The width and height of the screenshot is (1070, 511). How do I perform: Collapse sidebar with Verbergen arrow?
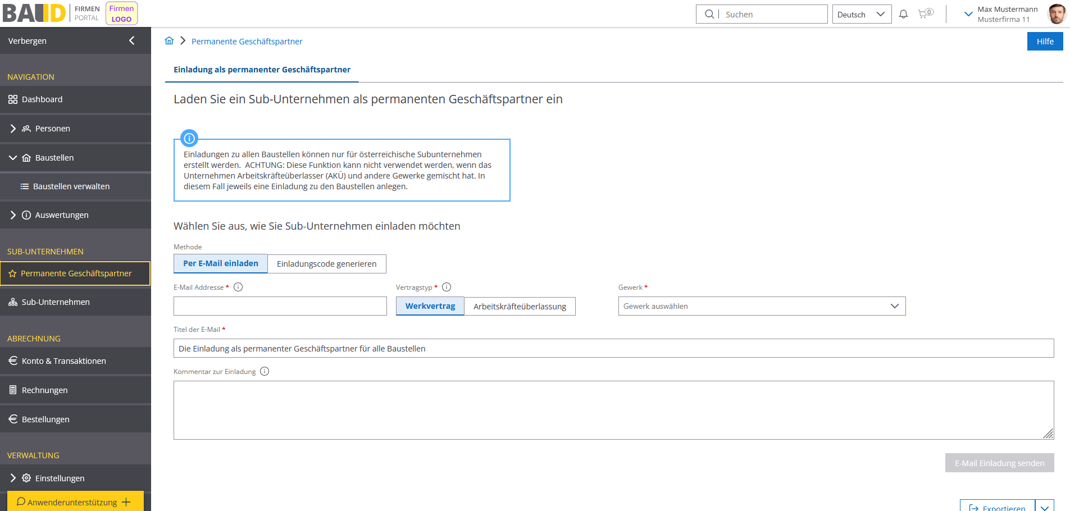pos(131,40)
